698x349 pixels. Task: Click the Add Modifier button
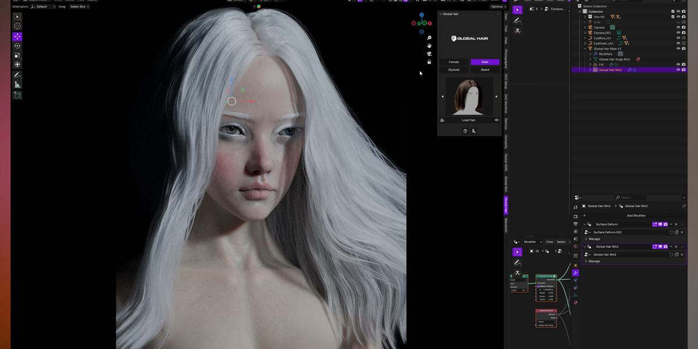[x=636, y=216]
